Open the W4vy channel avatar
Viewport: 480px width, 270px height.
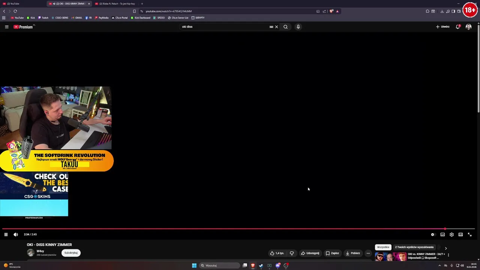pyautogui.click(x=31, y=253)
